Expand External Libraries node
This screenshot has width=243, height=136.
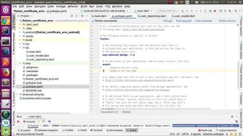[x=17, y=94]
